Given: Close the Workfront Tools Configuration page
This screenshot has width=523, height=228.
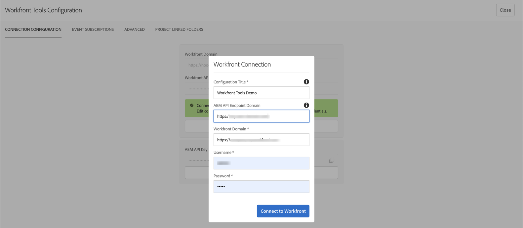Looking at the screenshot, I should (505, 10).
